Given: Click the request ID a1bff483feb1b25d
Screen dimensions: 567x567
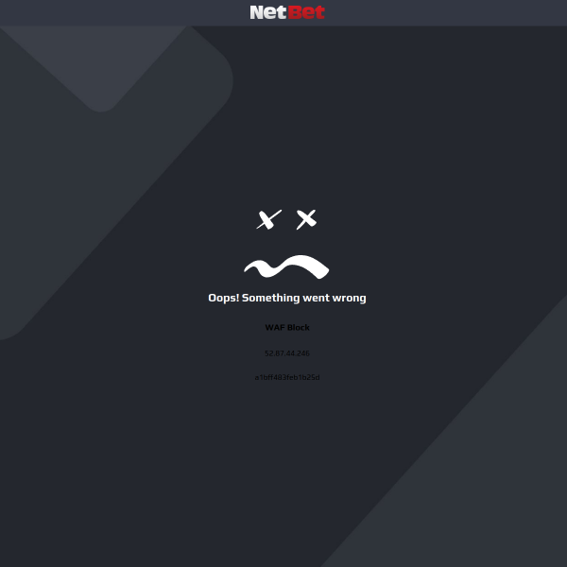Looking at the screenshot, I should coord(287,377).
